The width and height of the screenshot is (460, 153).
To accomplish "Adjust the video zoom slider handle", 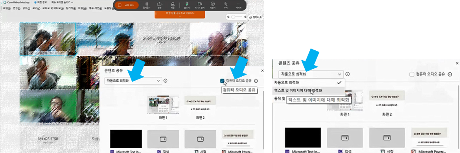I will [234, 17].
